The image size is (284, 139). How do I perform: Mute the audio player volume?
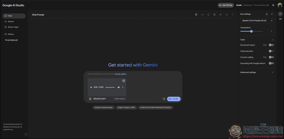coord(119,87)
